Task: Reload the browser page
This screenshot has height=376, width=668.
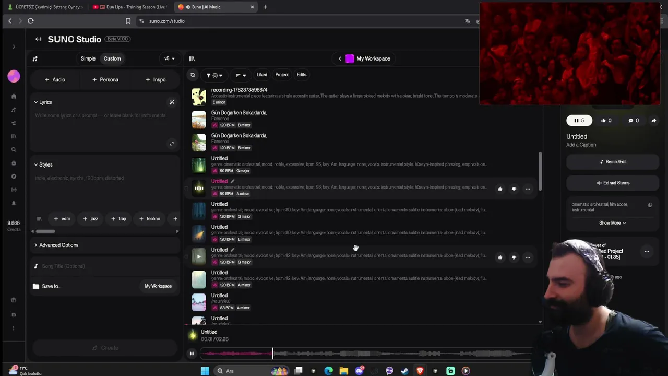Action: click(31, 21)
